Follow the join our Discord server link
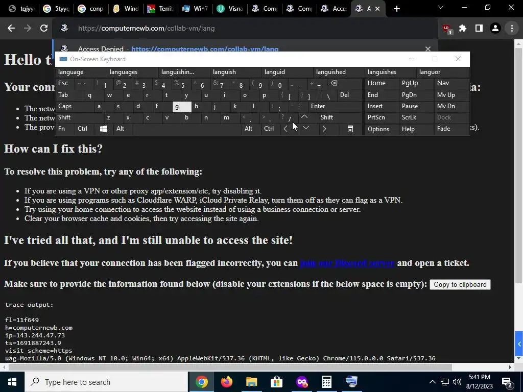The image size is (523, 392). coord(347,263)
